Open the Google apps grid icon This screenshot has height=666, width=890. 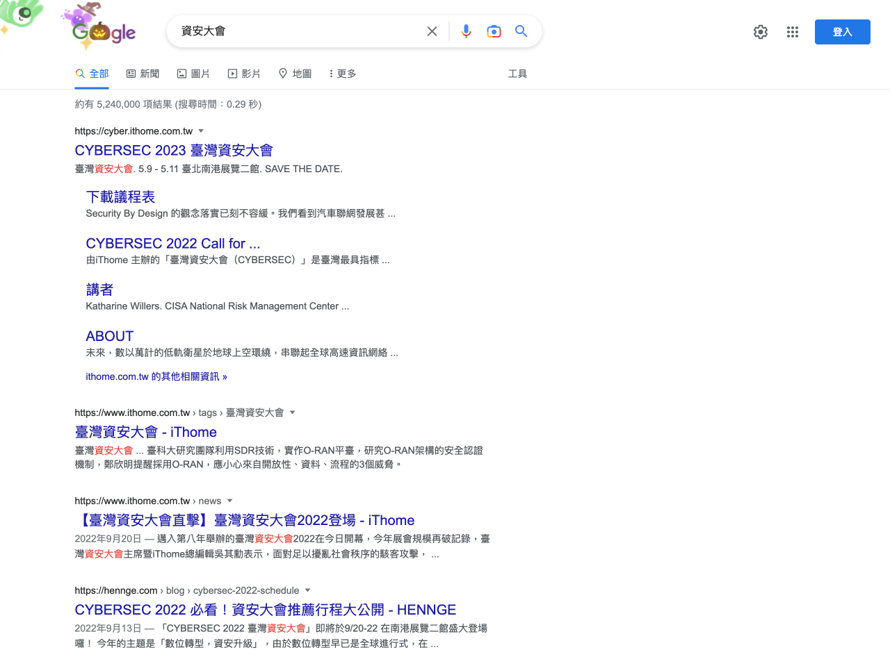coord(793,32)
